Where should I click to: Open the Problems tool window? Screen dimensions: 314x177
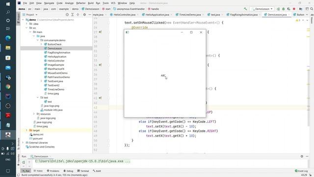53,171
